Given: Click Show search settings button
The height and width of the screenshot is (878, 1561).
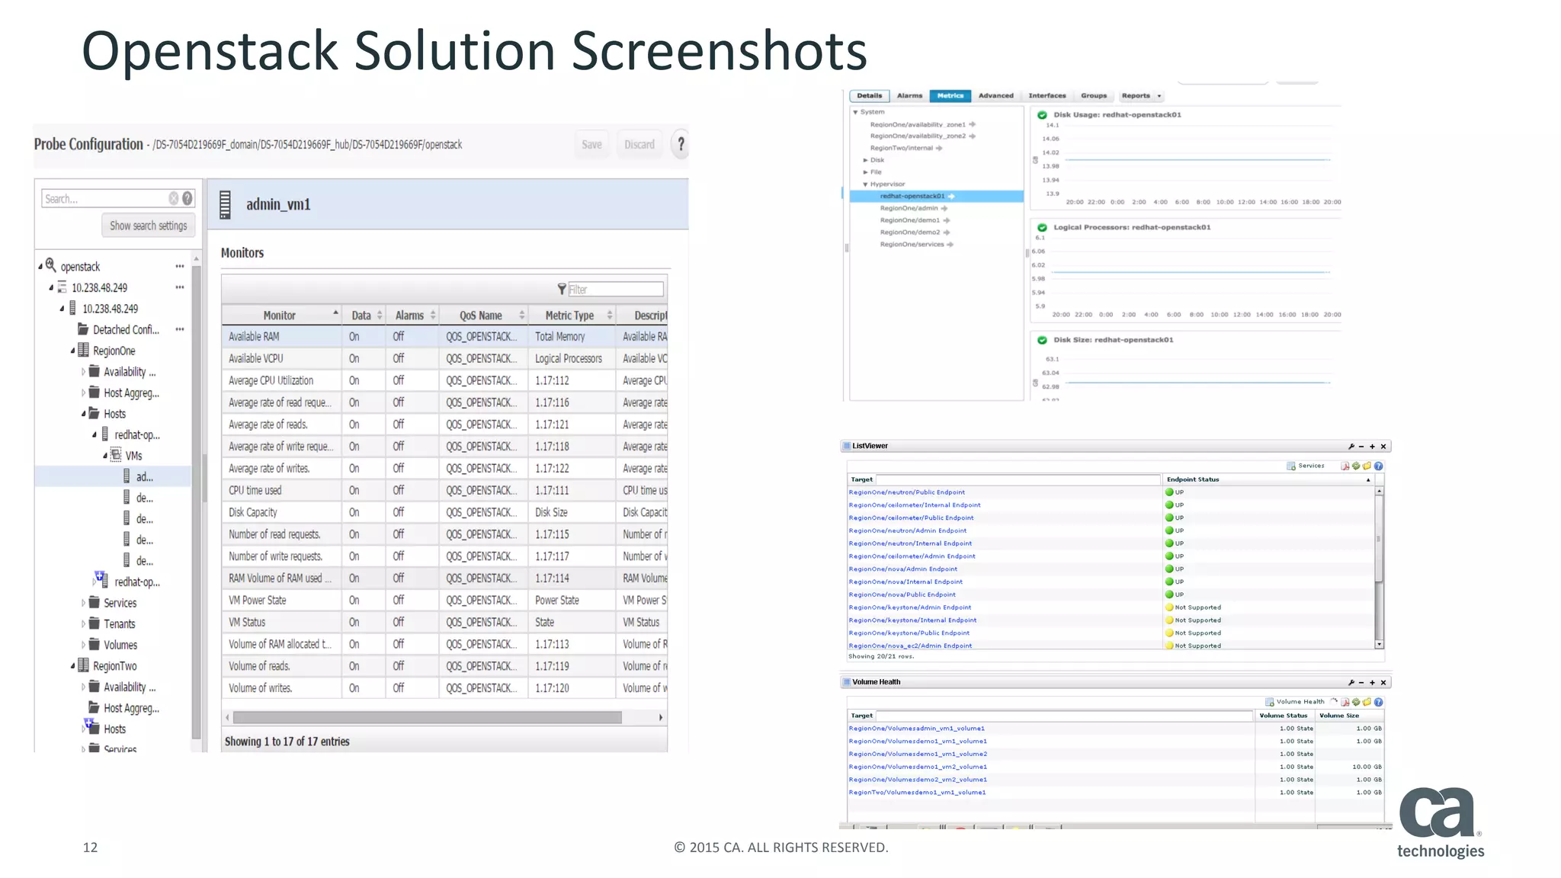Looking at the screenshot, I should pos(148,226).
